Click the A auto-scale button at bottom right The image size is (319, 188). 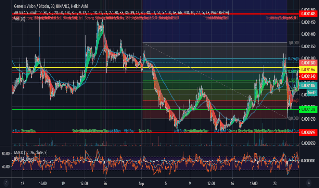(309, 183)
